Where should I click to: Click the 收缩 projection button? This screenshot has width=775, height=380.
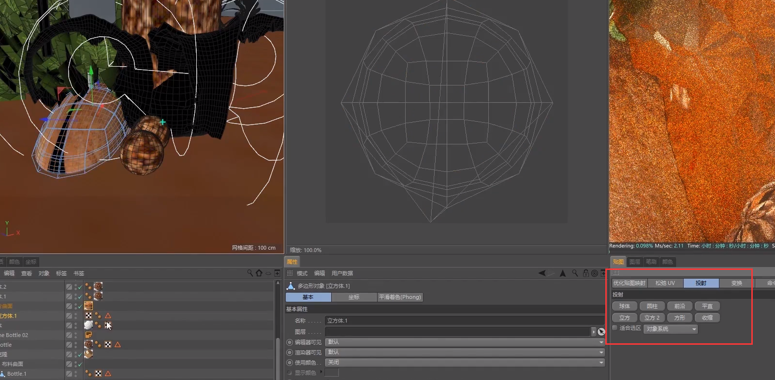point(707,318)
